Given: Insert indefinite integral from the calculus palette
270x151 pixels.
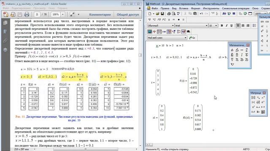Looking at the screenshot, I should click(x=242, y=55).
